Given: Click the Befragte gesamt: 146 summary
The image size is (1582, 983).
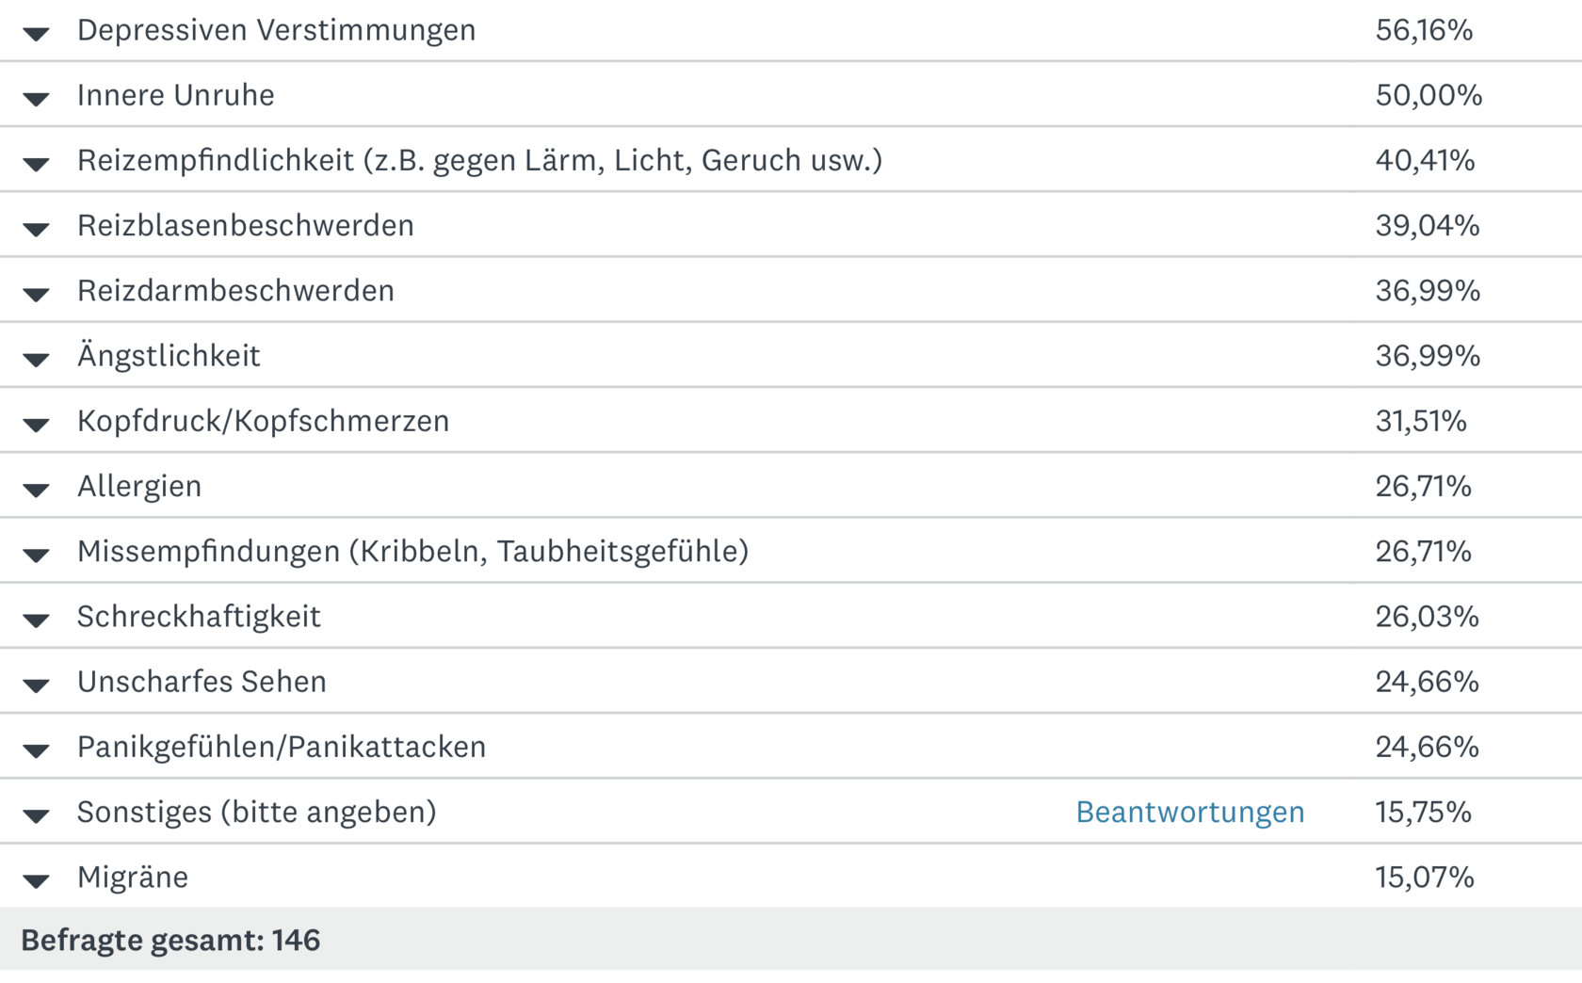Looking at the screenshot, I should (170, 940).
